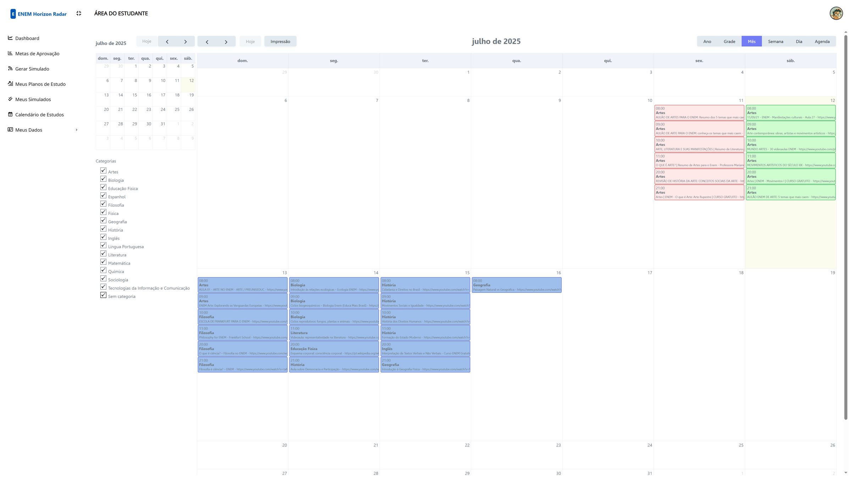Open the Metas de Aprovação page

[37, 53]
